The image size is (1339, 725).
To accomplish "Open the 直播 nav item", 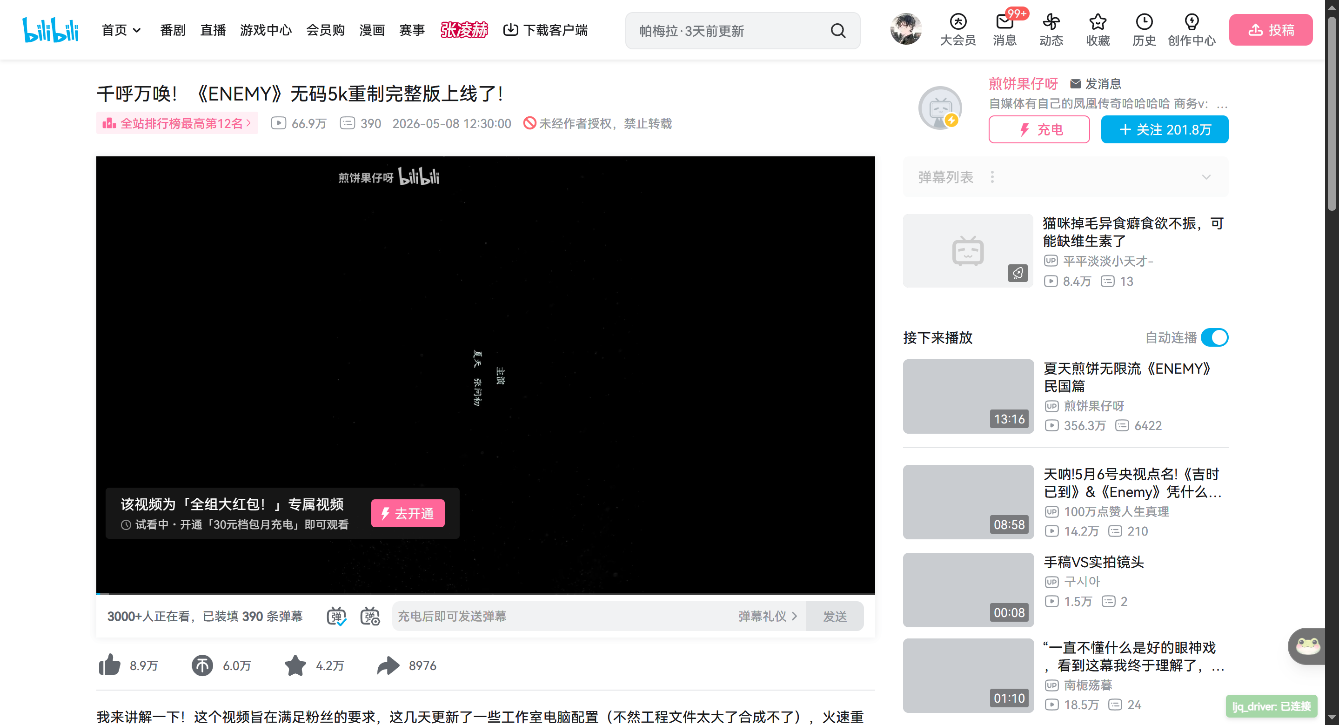I will click(213, 30).
